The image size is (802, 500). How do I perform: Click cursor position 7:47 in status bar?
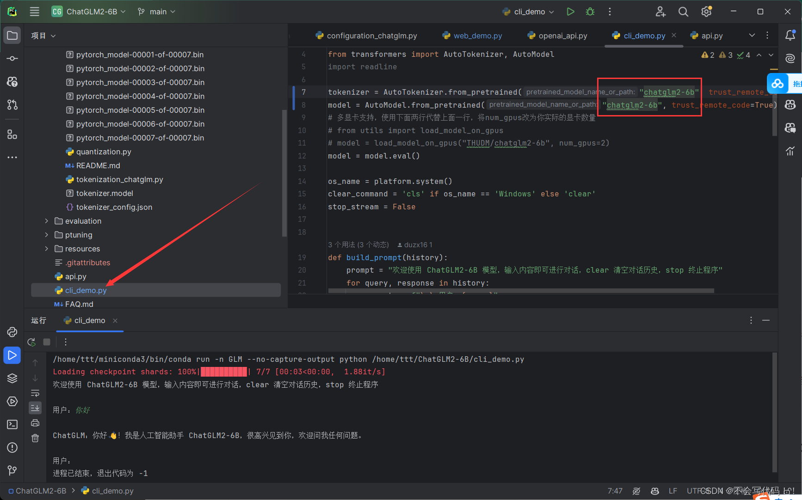[615, 491]
